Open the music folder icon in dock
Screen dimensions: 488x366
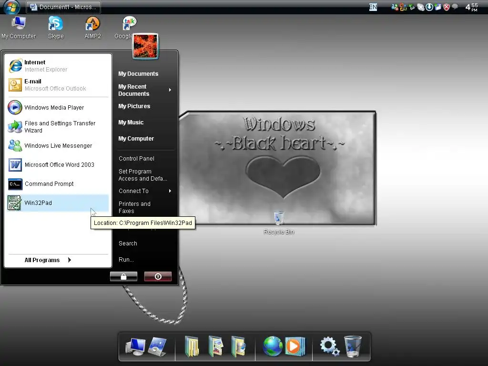[239, 346]
